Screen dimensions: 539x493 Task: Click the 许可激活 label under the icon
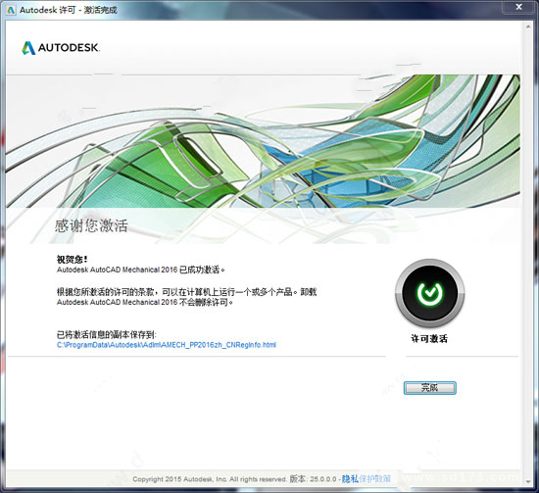tap(429, 339)
